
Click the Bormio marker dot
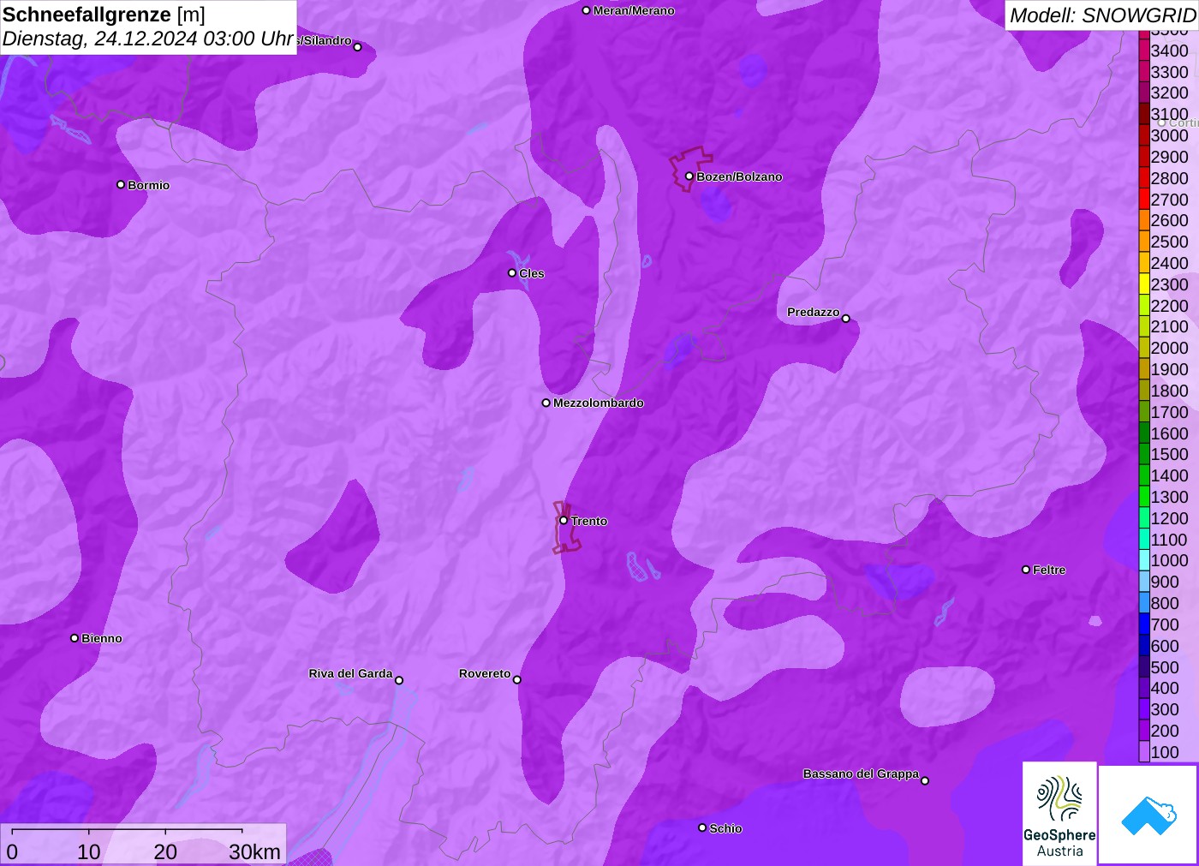click(x=121, y=184)
